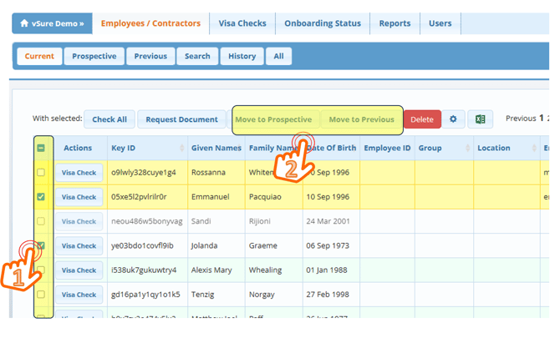The width and height of the screenshot is (560, 338).
Task: Click the vSure Demo home icon
Action: coord(25,23)
